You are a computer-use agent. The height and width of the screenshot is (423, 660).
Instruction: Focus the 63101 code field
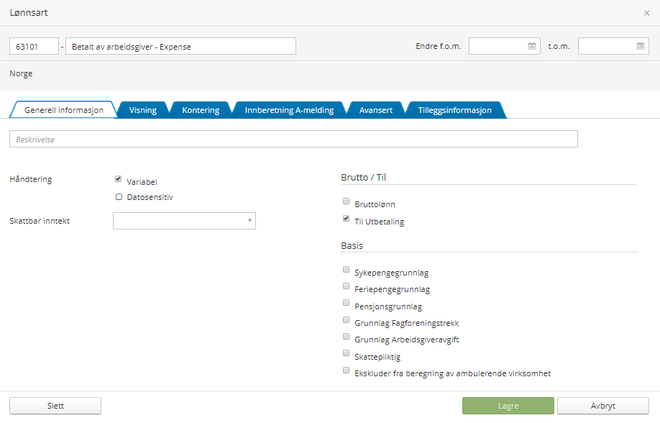click(x=34, y=46)
